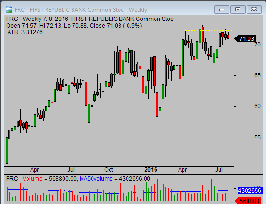Click the window title FRC - FIRST REPUBLIC BANK
This screenshot has width=266, height=204.
coord(81,10)
